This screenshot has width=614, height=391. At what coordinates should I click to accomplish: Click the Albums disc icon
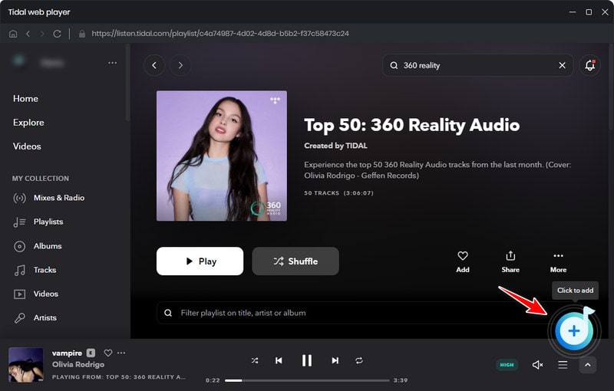20,246
